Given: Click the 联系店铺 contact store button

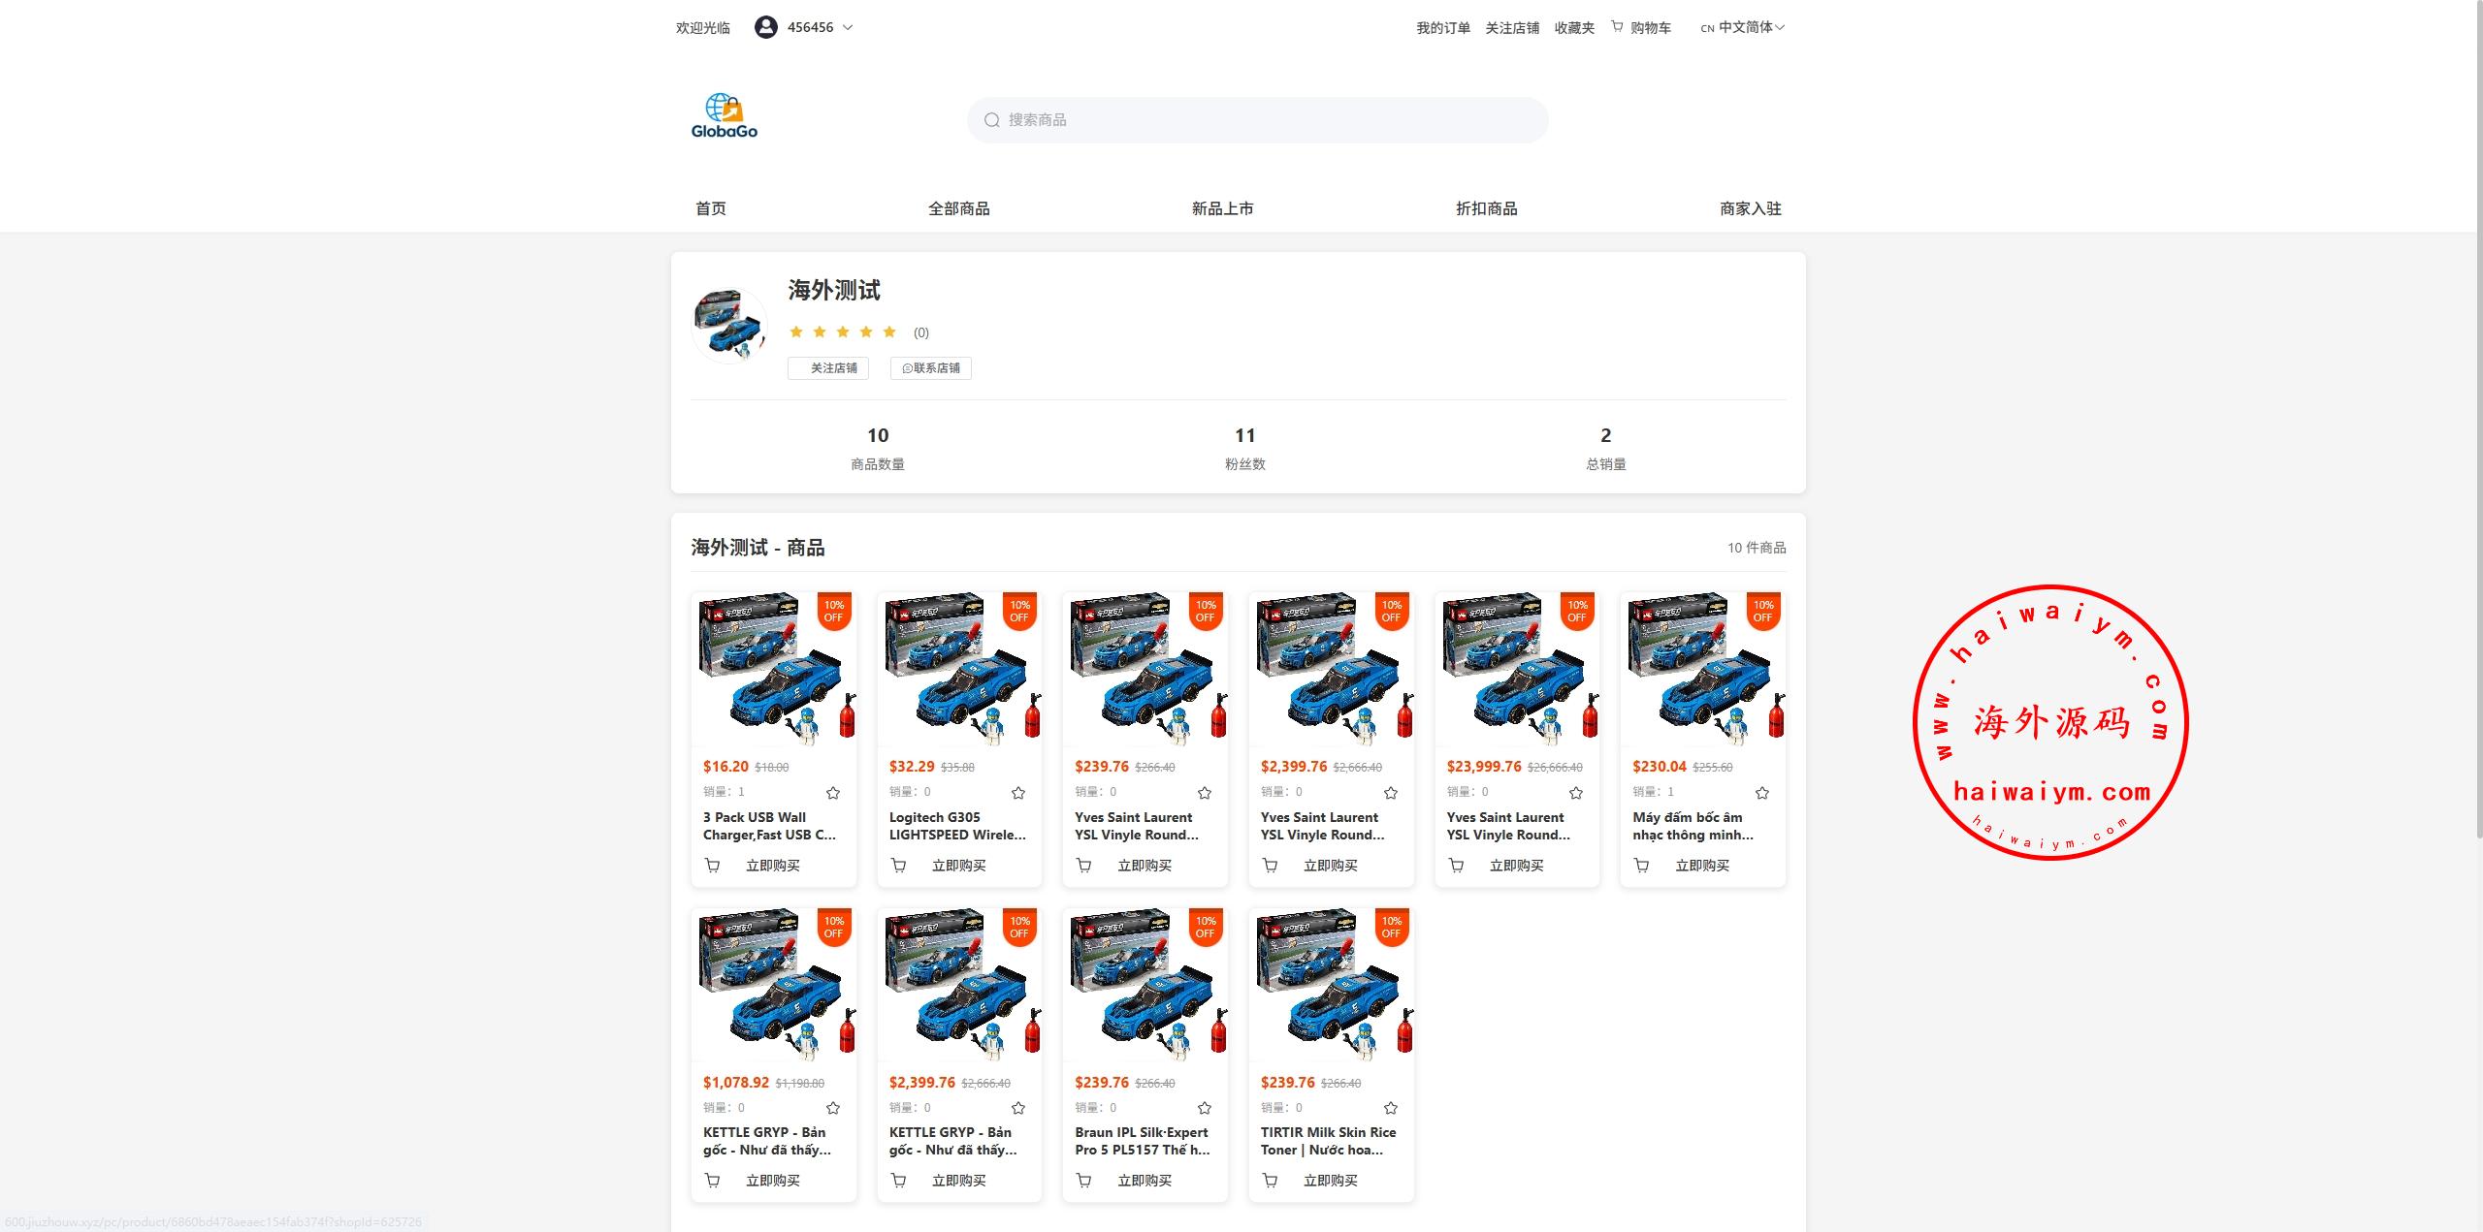Looking at the screenshot, I should tap(931, 368).
